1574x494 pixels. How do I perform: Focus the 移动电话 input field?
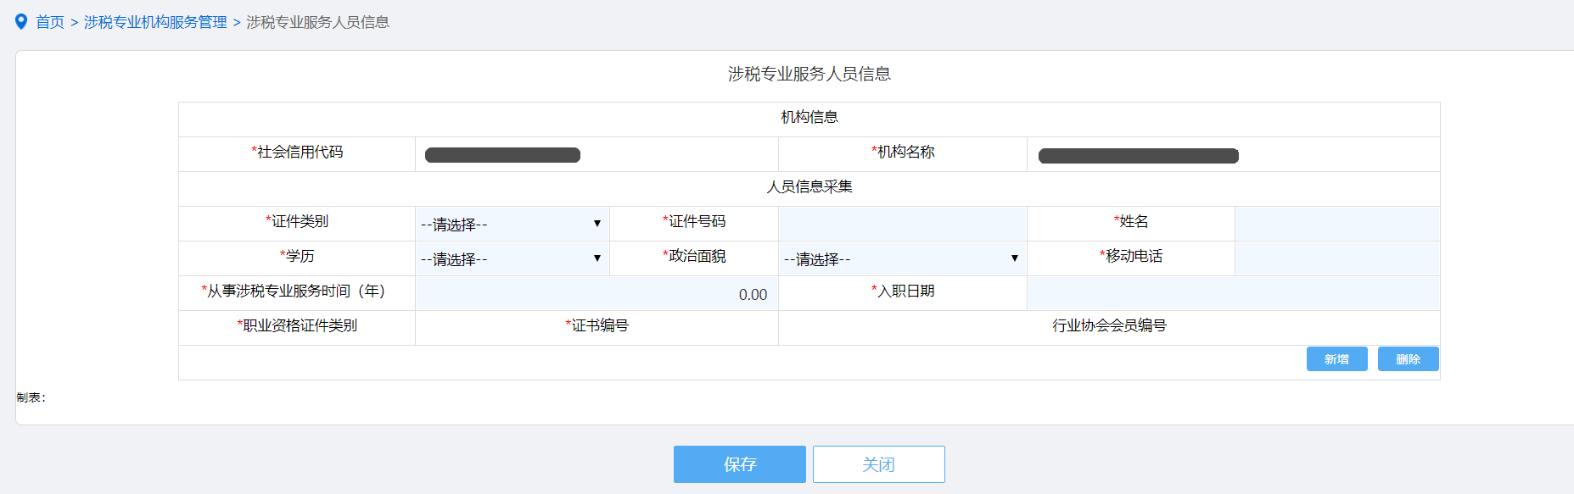(1336, 258)
